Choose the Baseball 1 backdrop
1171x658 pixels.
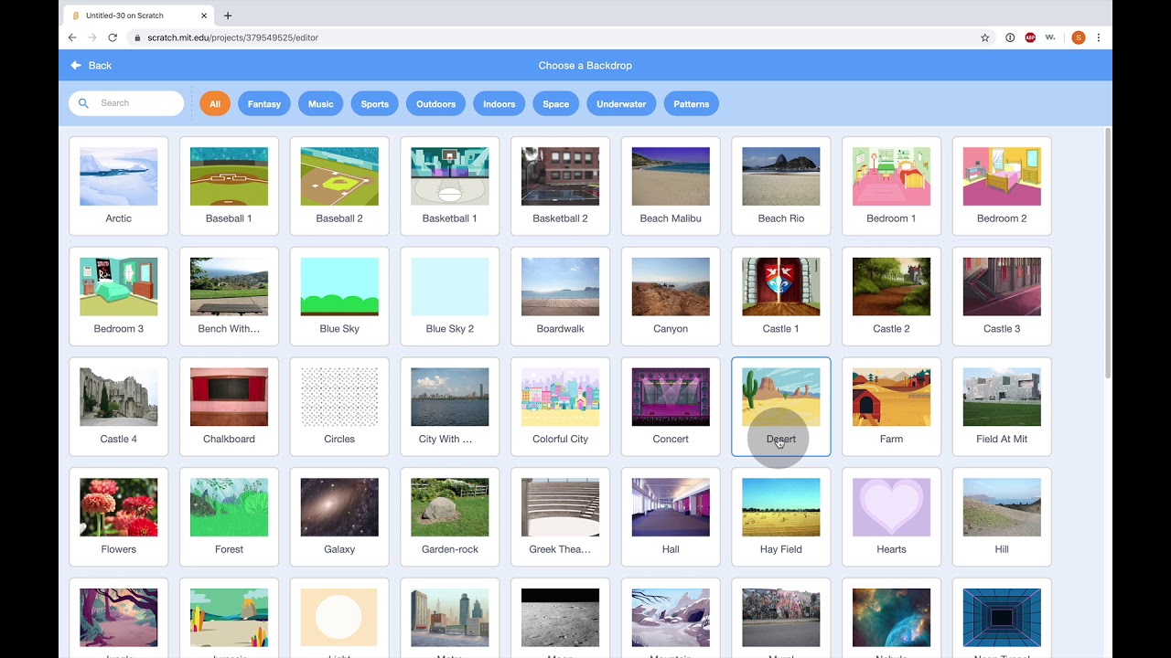(x=230, y=186)
